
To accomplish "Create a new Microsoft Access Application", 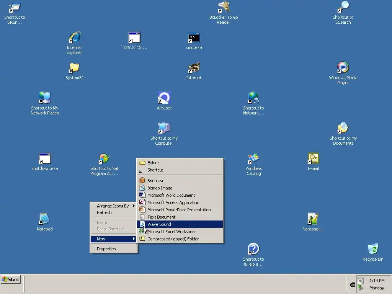I will [180, 202].
